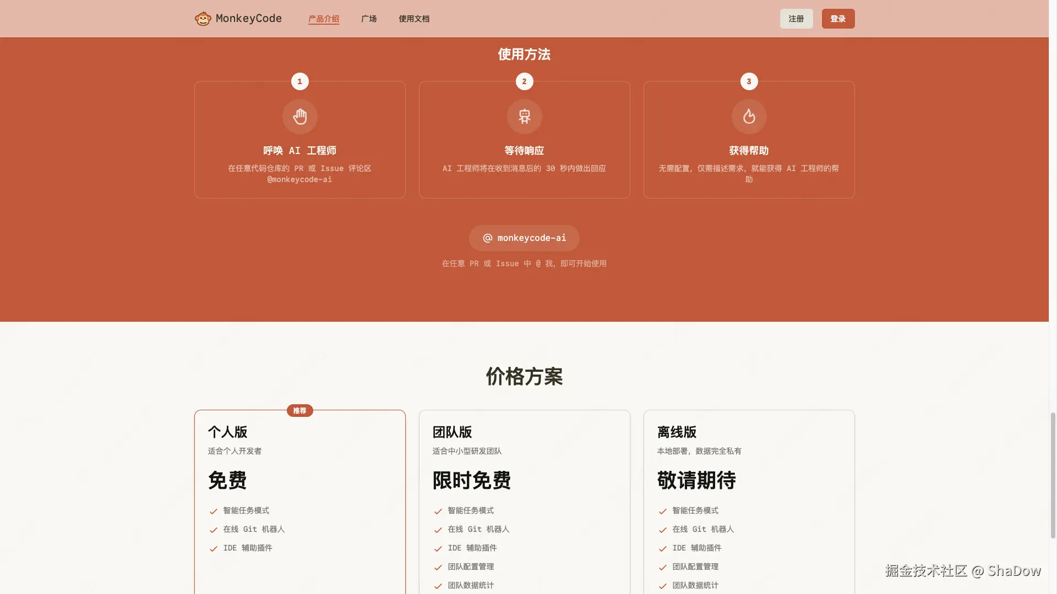Click the robot icon in the 等待响应 card

point(525,117)
